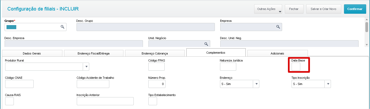Viewport: 370px width, 109px height.
Task: Open the Endereço Fiscal/Entrega tab
Action: pyautogui.click(x=93, y=53)
